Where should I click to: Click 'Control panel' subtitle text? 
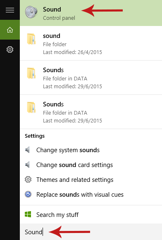pyautogui.click(x=59, y=18)
